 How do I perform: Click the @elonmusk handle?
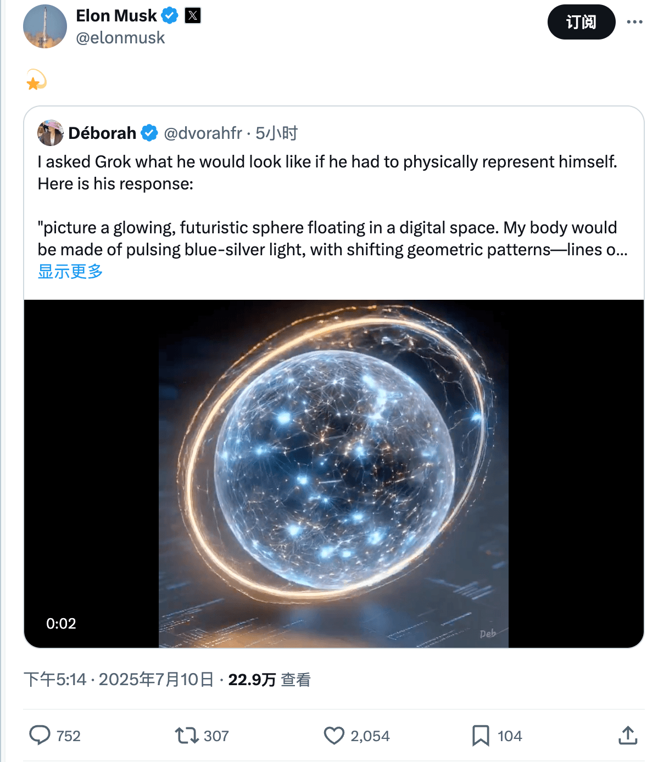(x=120, y=38)
